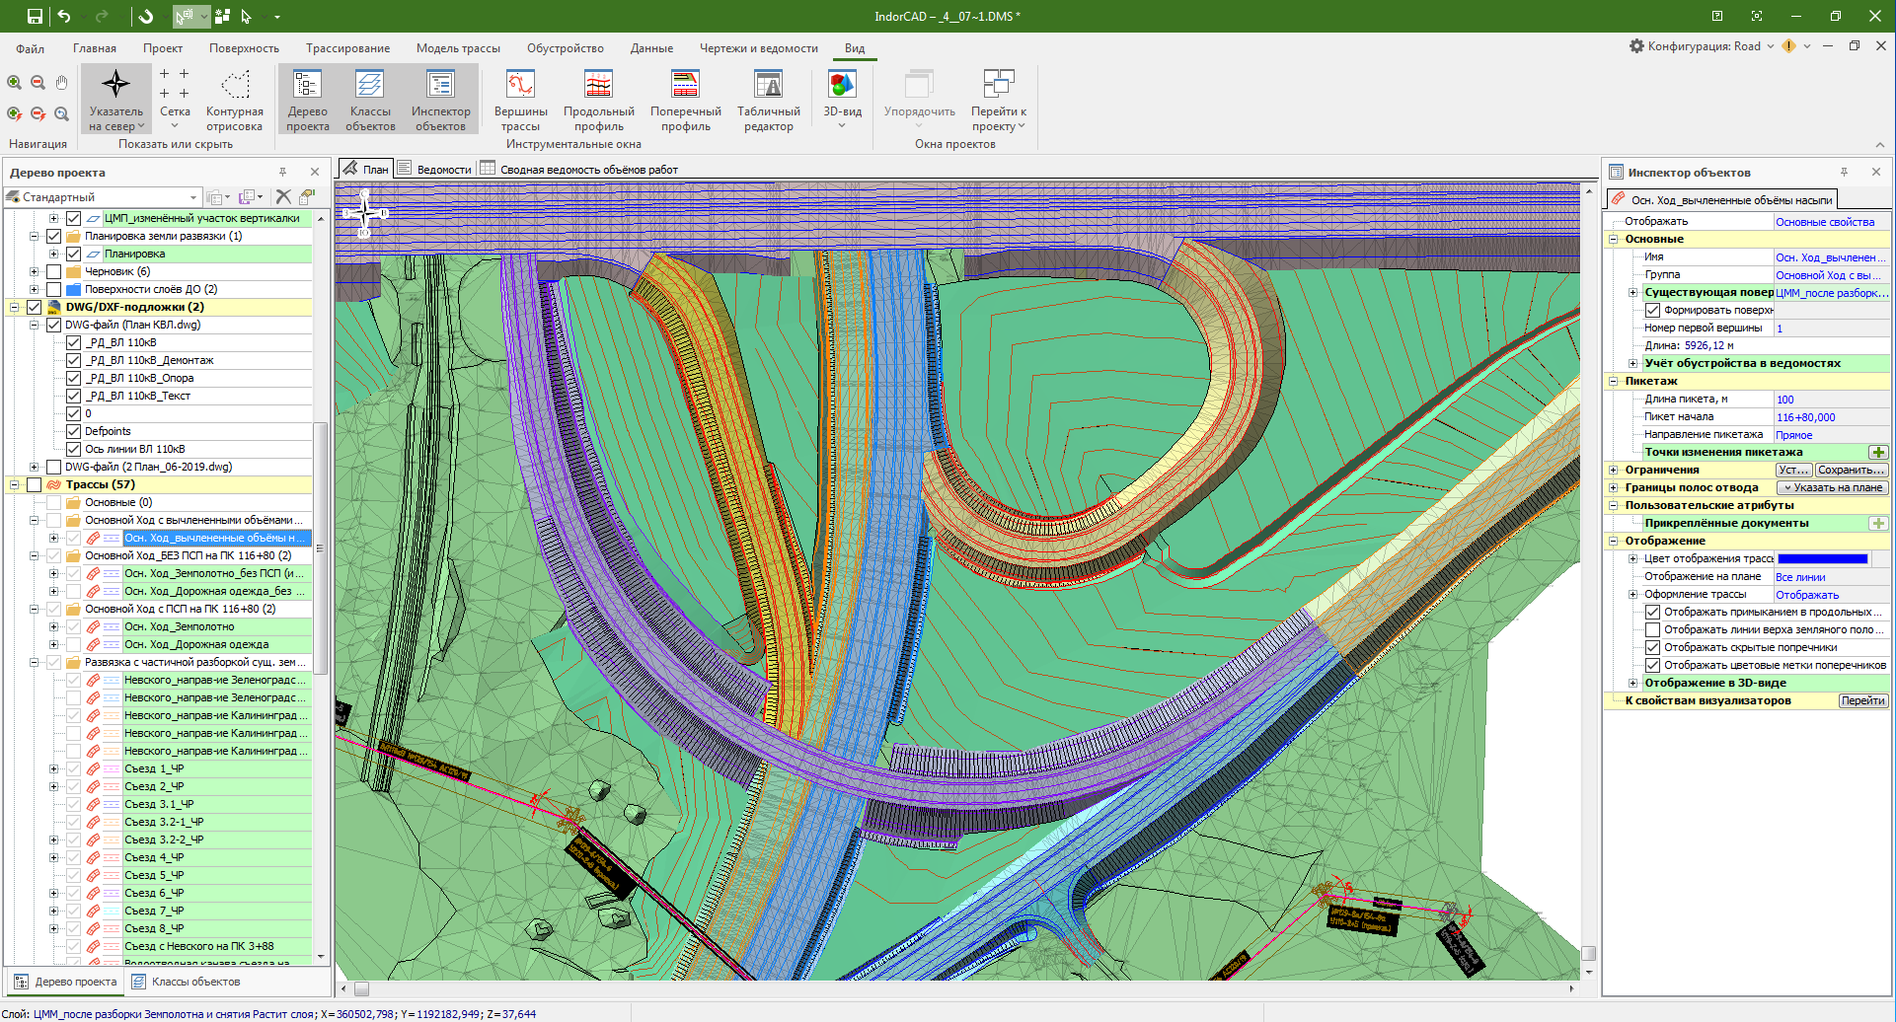This screenshot has width=1896, height=1022.
Task: Open the Трассирование ribbon tab
Action: 347,48
